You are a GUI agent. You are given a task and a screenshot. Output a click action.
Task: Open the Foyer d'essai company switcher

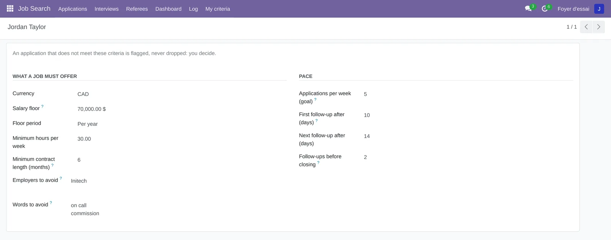coord(573,9)
